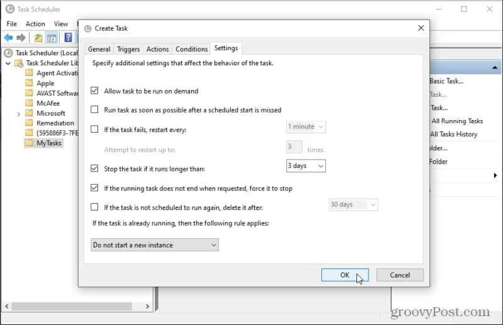Image resolution: width=503 pixels, height=325 pixels.
Task: Open the Help toolbar icon
Action: tap(68, 38)
